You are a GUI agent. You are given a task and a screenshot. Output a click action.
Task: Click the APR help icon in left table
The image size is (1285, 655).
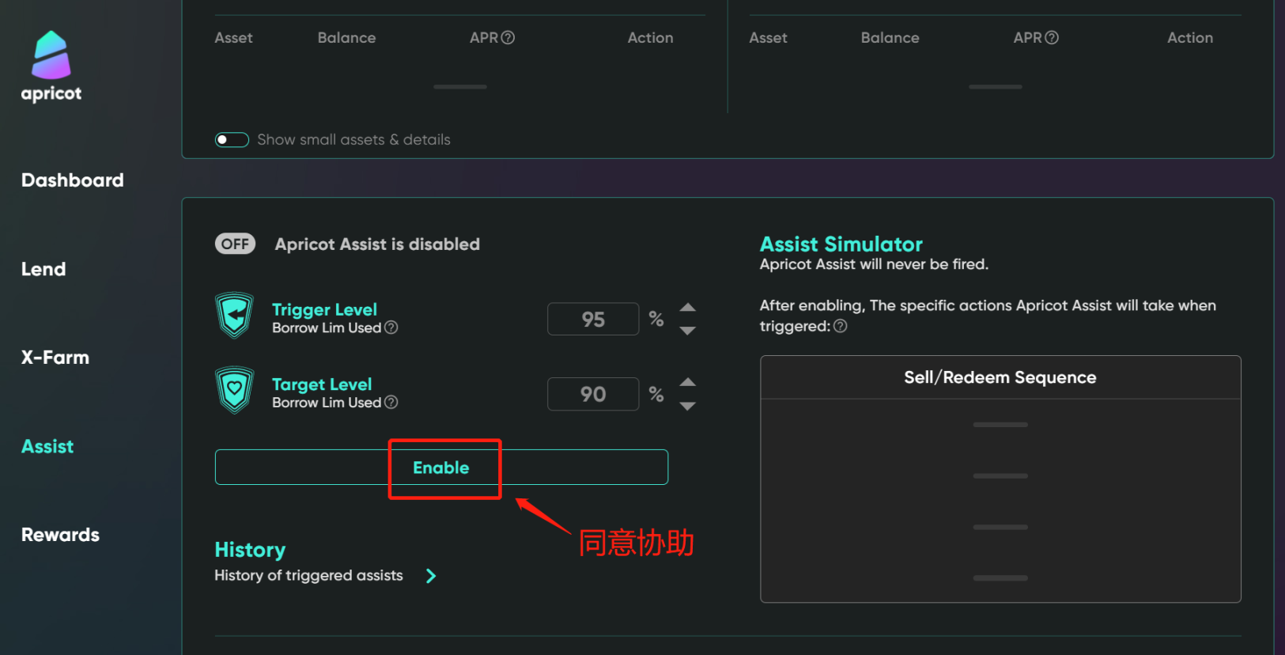(x=508, y=38)
